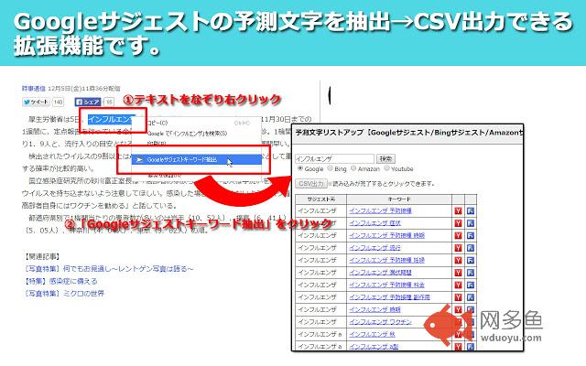Open the インフルエンザ 予防接種 妊婦 keyword link
This screenshot has width=586, height=366.
tap(386, 260)
